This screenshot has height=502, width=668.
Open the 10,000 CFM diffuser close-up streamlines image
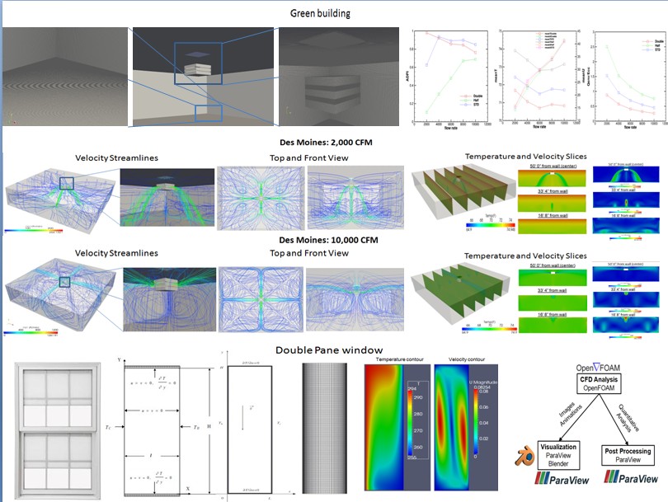point(170,299)
